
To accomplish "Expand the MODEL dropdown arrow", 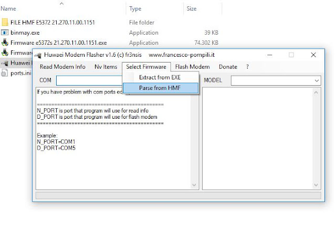I will tap(317, 80).
